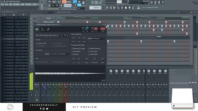
Task: Click the audio editor scissors icon
Action: [x=155, y=2]
